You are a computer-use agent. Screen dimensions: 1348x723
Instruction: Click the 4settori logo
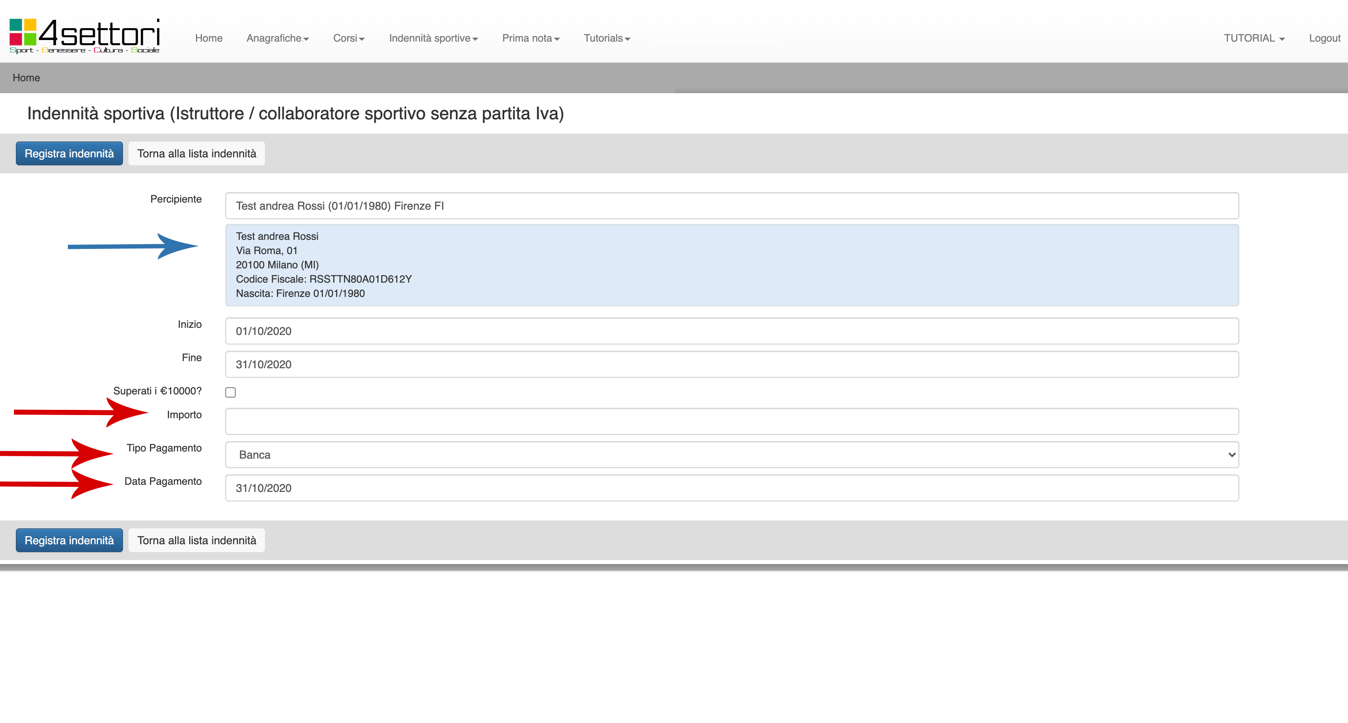click(84, 36)
